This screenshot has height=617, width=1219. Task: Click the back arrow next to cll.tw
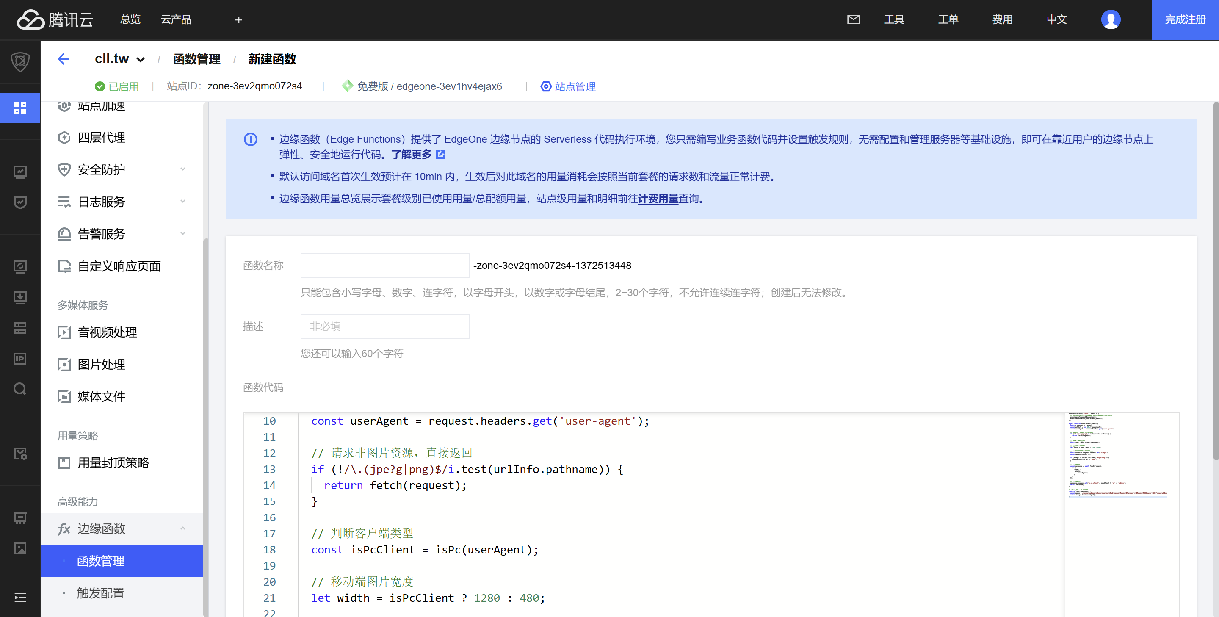tap(64, 59)
